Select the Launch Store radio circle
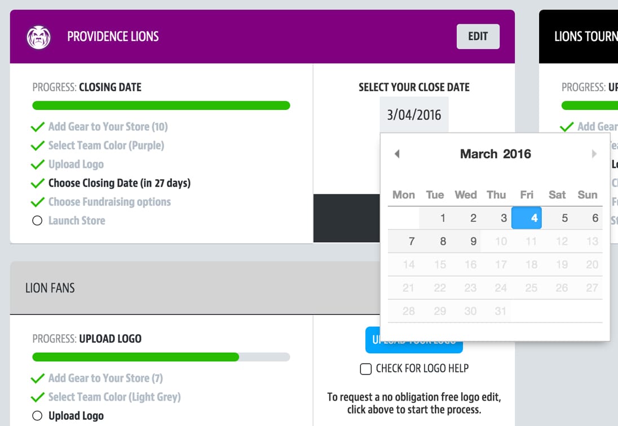The height and width of the screenshot is (426, 618). (x=37, y=220)
